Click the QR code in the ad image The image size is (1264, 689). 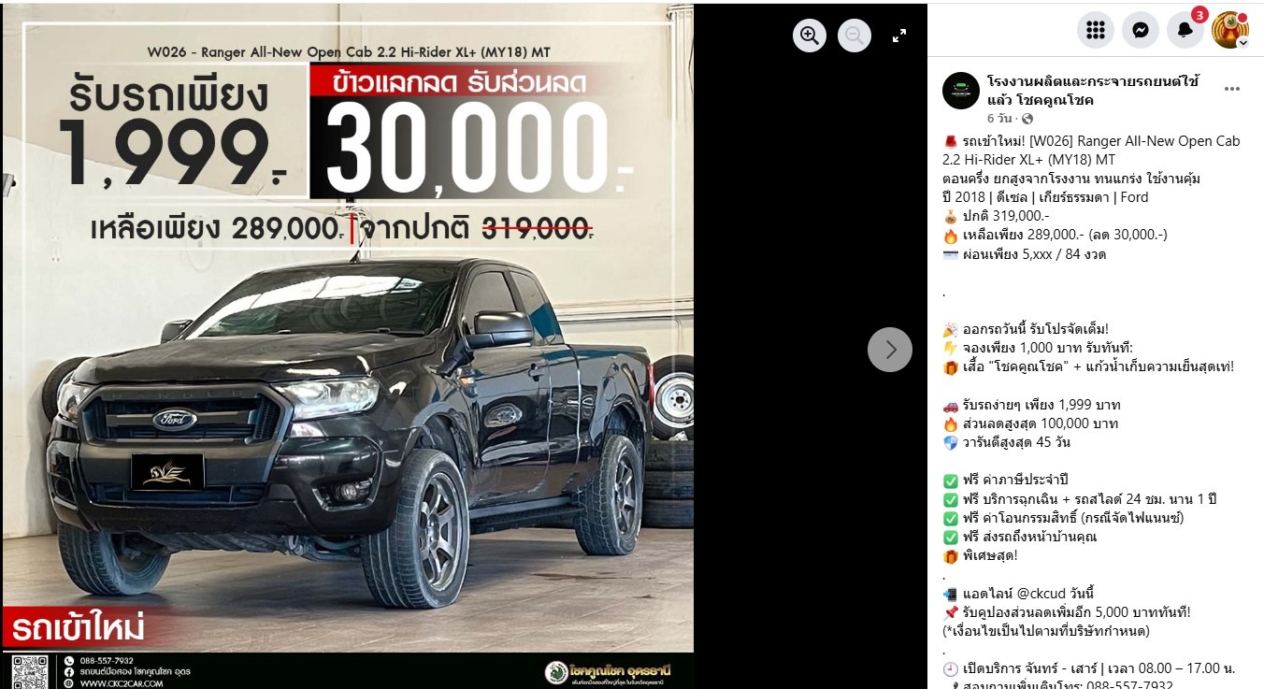click(30, 672)
